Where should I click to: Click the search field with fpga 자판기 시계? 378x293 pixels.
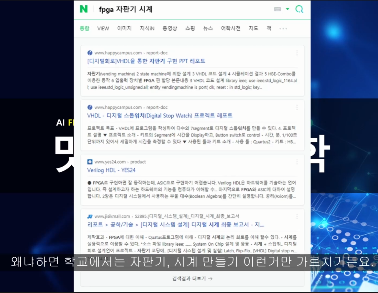pyautogui.click(x=126, y=9)
